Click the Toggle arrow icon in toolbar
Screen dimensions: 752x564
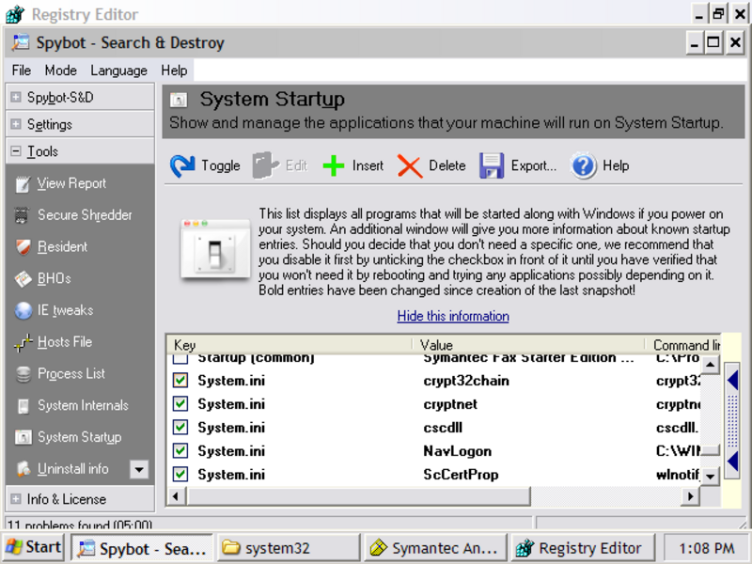[182, 166]
